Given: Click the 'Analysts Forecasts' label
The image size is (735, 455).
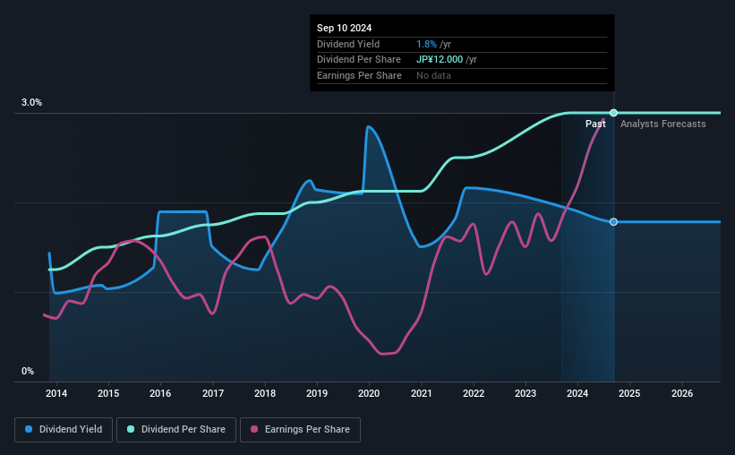Looking at the screenshot, I should coord(662,124).
